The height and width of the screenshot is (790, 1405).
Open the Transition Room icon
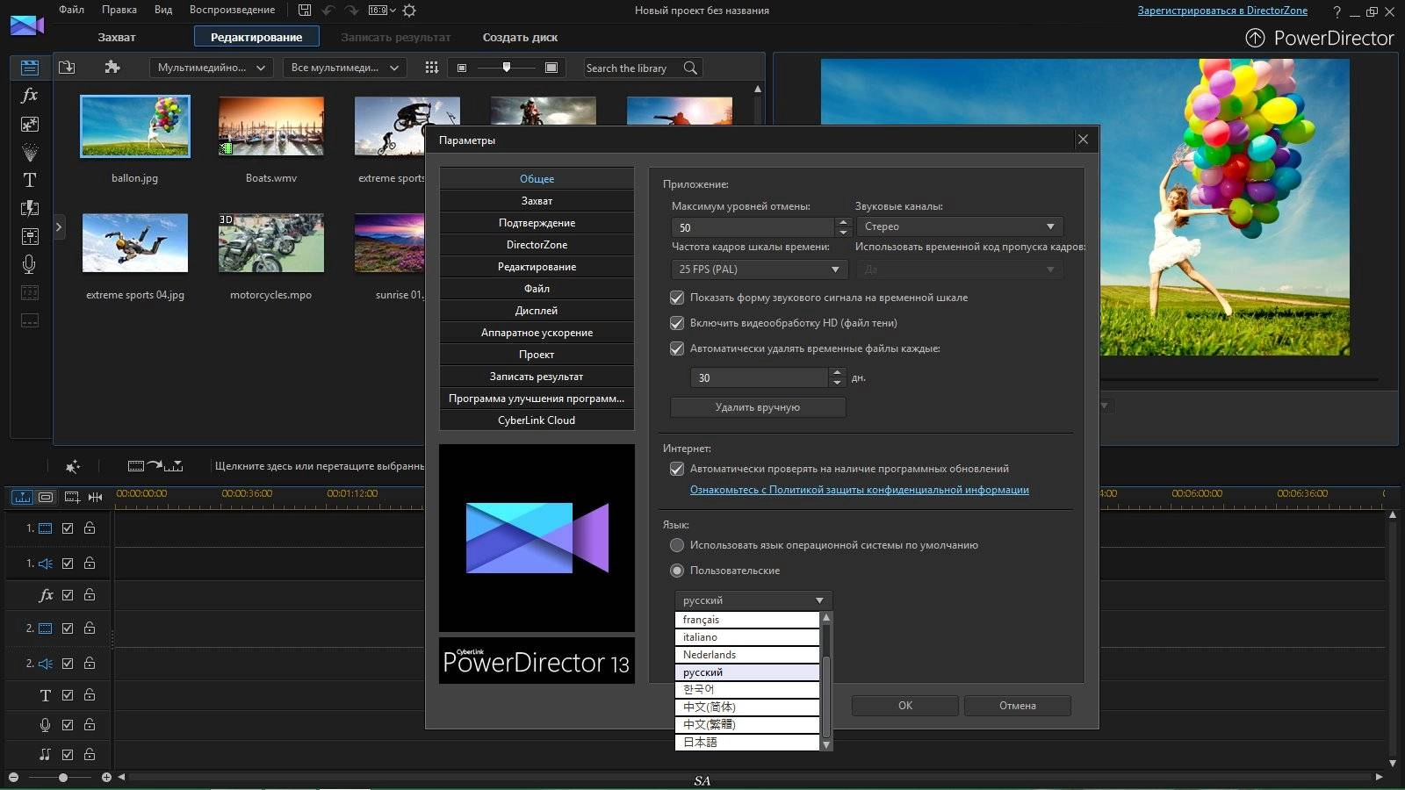point(30,208)
